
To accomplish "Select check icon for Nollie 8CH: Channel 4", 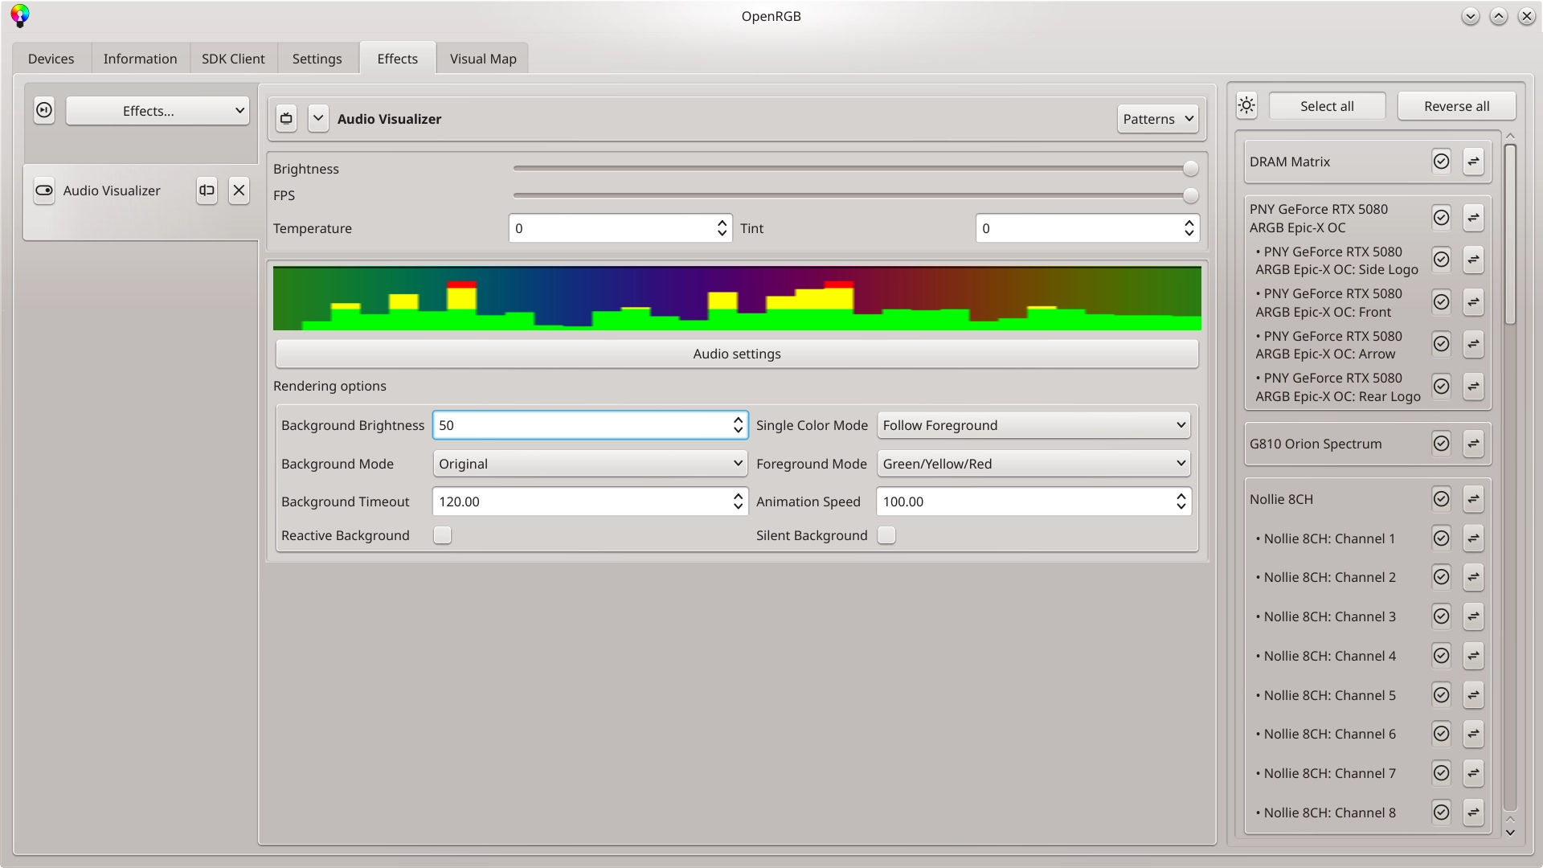I will (1442, 656).
